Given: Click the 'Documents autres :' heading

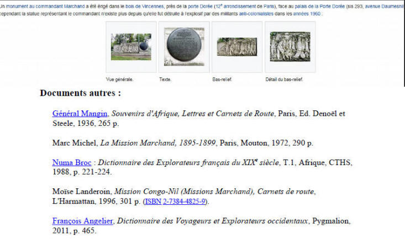Looking at the screenshot, I should pos(80,93).
